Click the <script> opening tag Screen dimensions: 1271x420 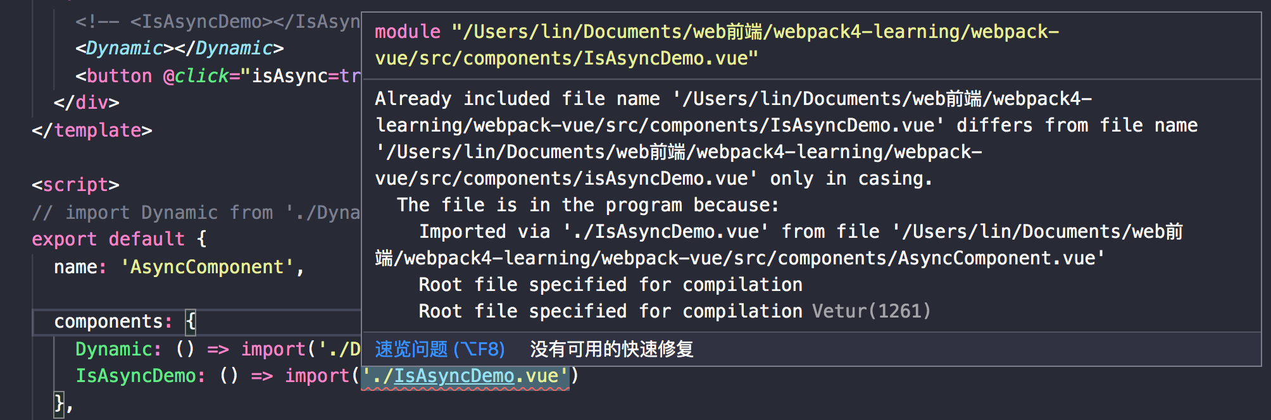click(75, 185)
